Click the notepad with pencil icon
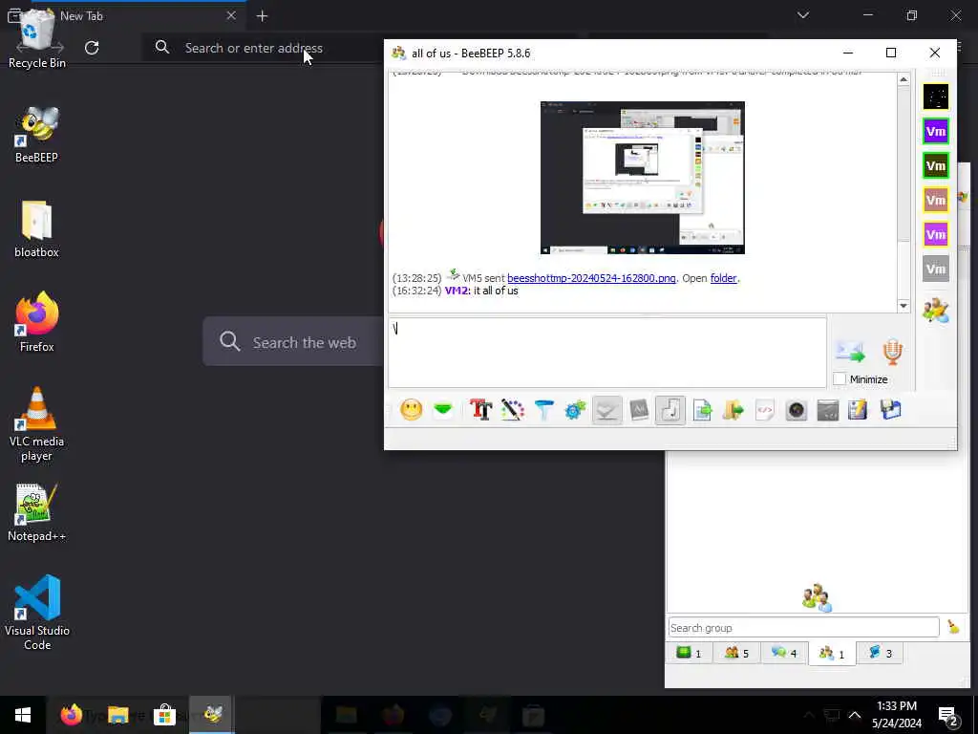 [x=859, y=410]
